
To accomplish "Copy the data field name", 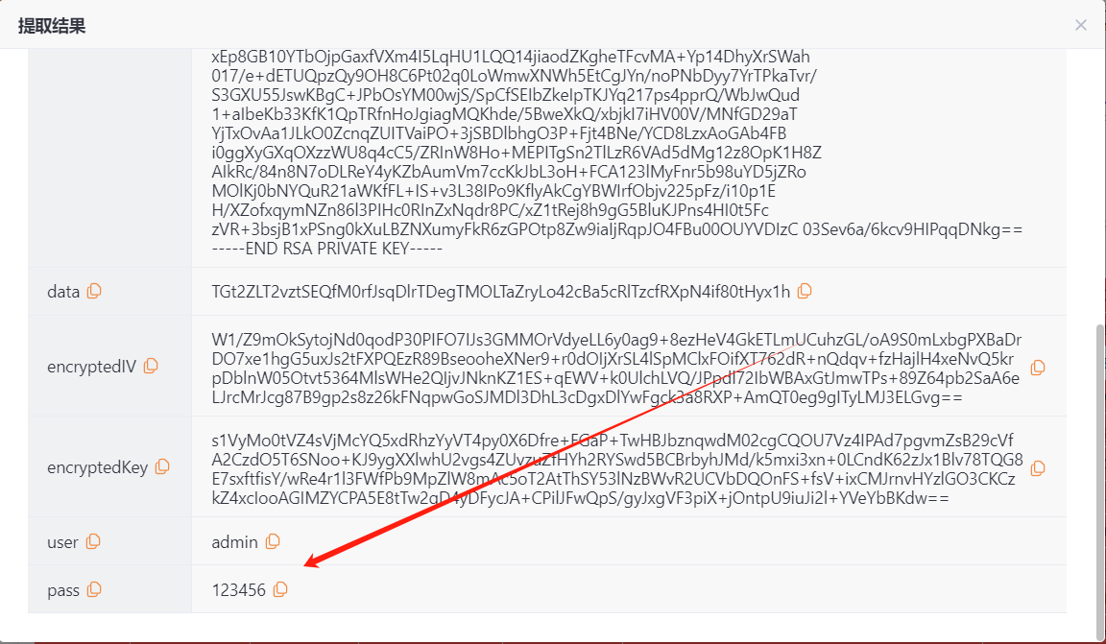I will click(x=94, y=292).
